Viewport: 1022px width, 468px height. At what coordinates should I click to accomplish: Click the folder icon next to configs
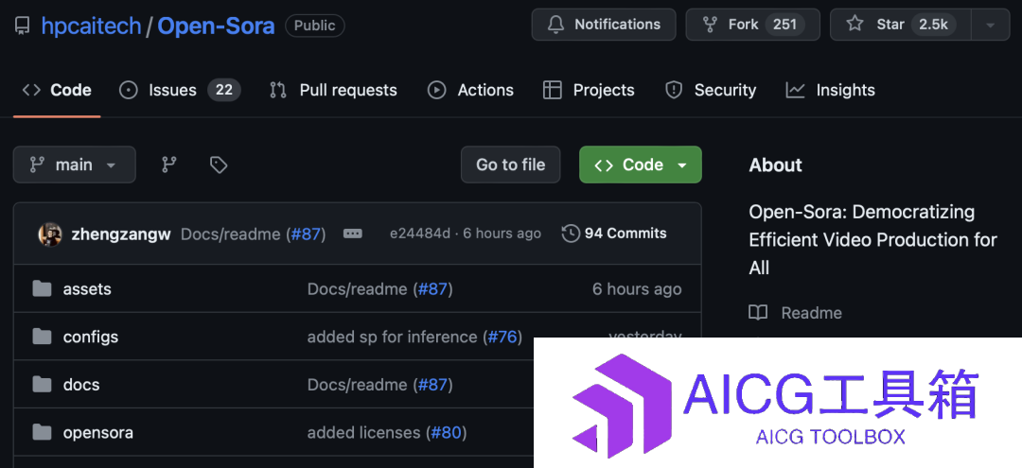point(42,337)
